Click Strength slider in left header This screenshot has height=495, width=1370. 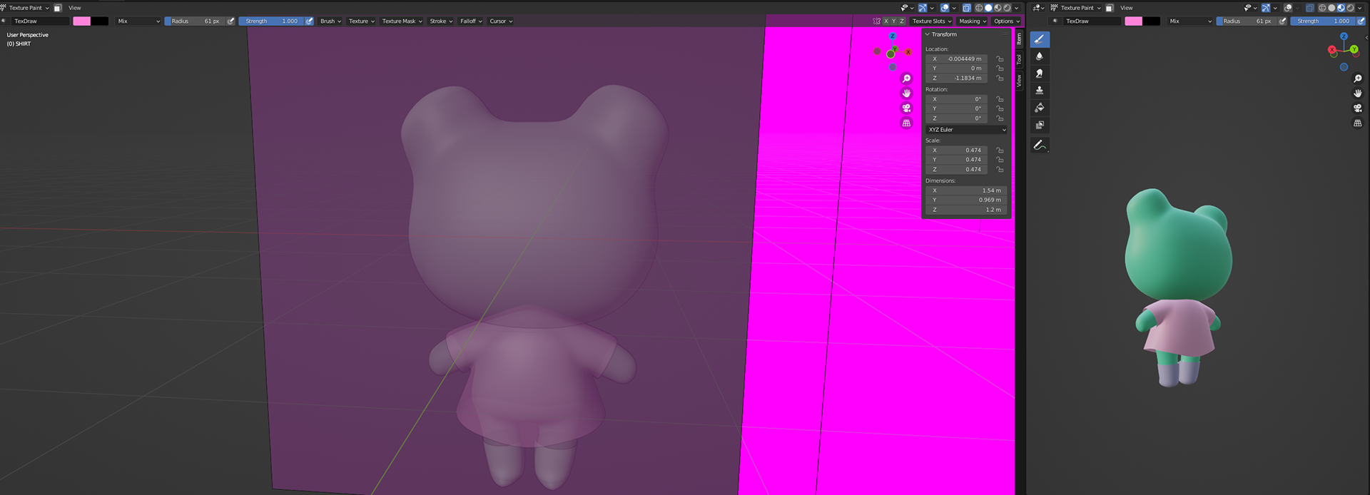pos(271,21)
